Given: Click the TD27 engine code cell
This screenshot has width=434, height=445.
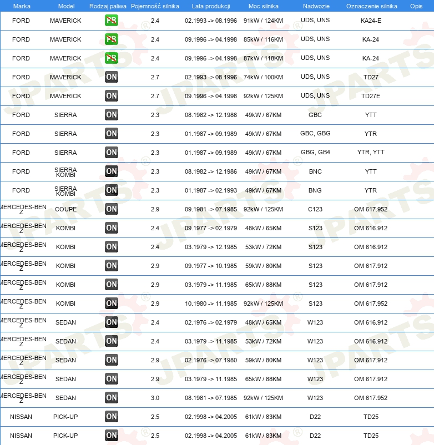Looking at the screenshot, I should 371,77.
